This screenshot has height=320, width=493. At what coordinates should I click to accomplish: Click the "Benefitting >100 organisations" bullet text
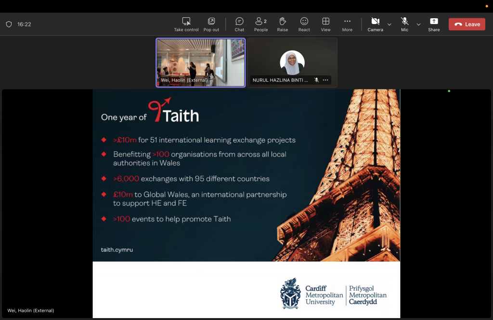(200, 159)
